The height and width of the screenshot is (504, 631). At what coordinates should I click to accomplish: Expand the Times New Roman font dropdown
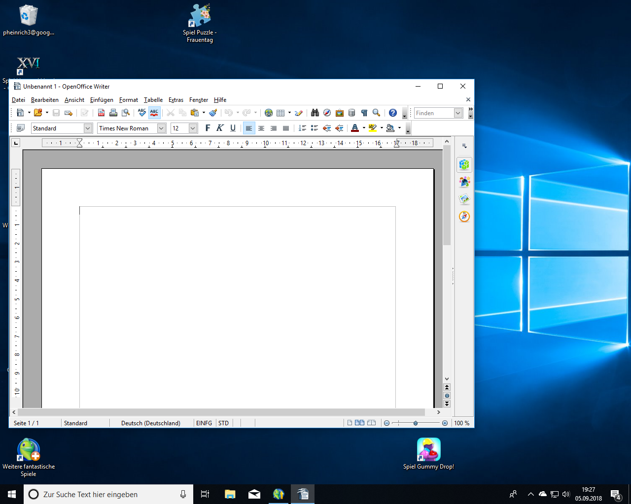161,128
